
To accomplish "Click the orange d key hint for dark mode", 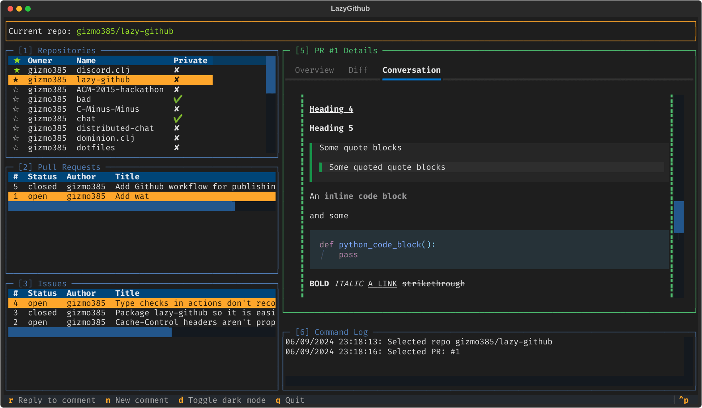I will pos(181,400).
